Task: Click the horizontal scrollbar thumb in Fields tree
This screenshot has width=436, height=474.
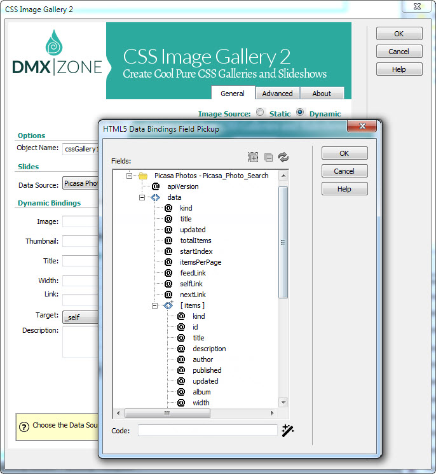Action: (x=167, y=413)
